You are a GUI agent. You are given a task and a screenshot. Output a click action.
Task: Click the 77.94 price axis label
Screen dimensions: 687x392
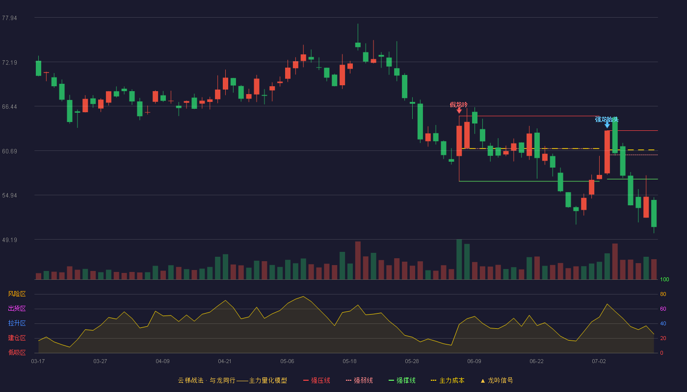click(9, 18)
